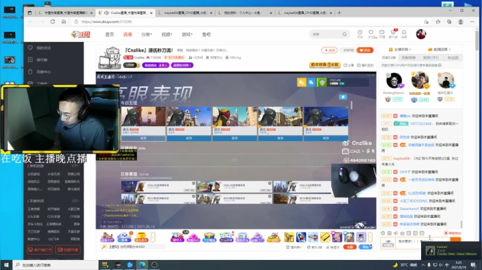Click the third-place avatar in the ranking
482x270 pixels.
click(x=445, y=81)
